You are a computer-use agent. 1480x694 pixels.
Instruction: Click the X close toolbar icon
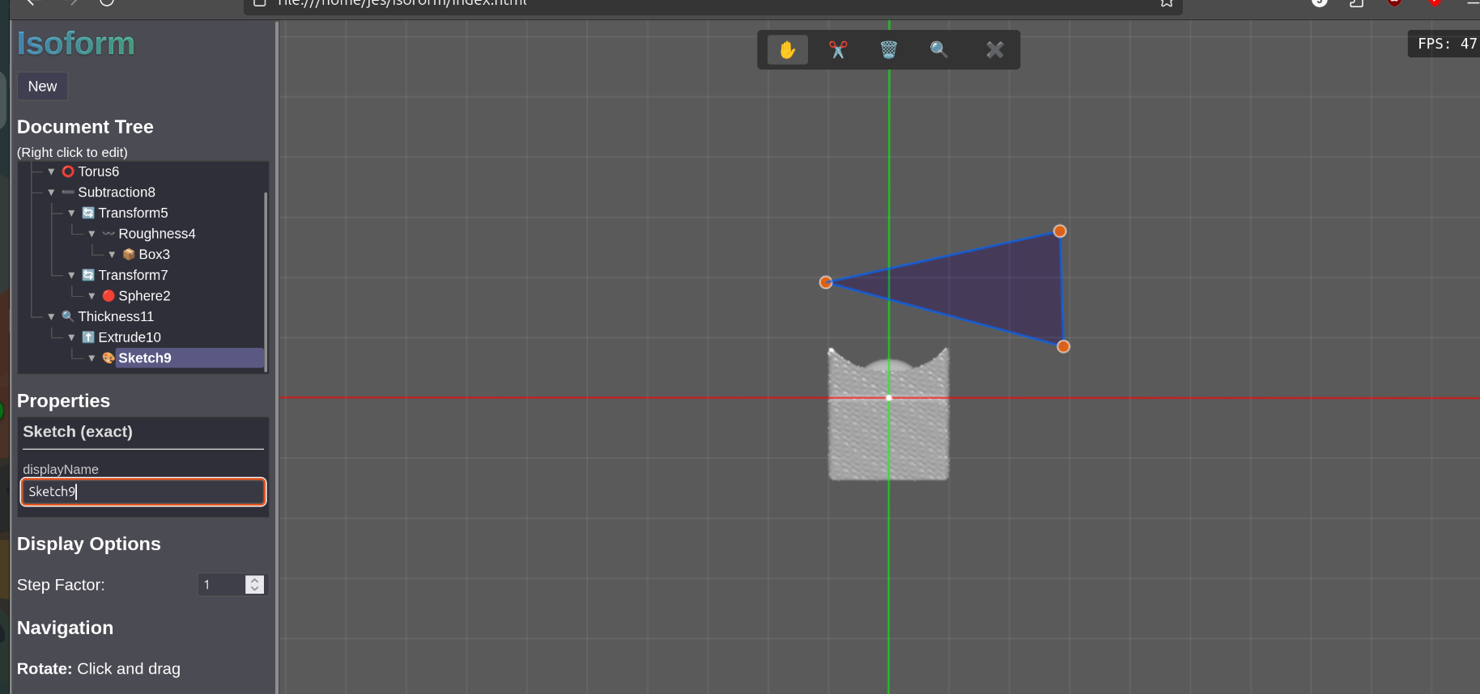click(x=994, y=50)
